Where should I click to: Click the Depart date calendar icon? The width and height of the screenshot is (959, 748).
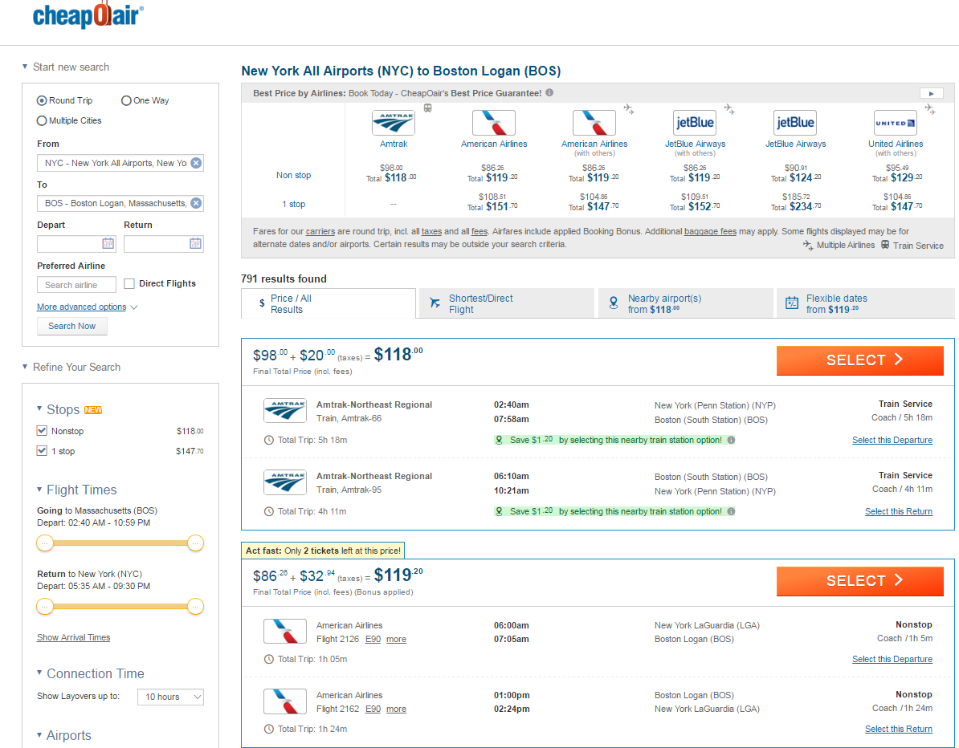click(108, 244)
